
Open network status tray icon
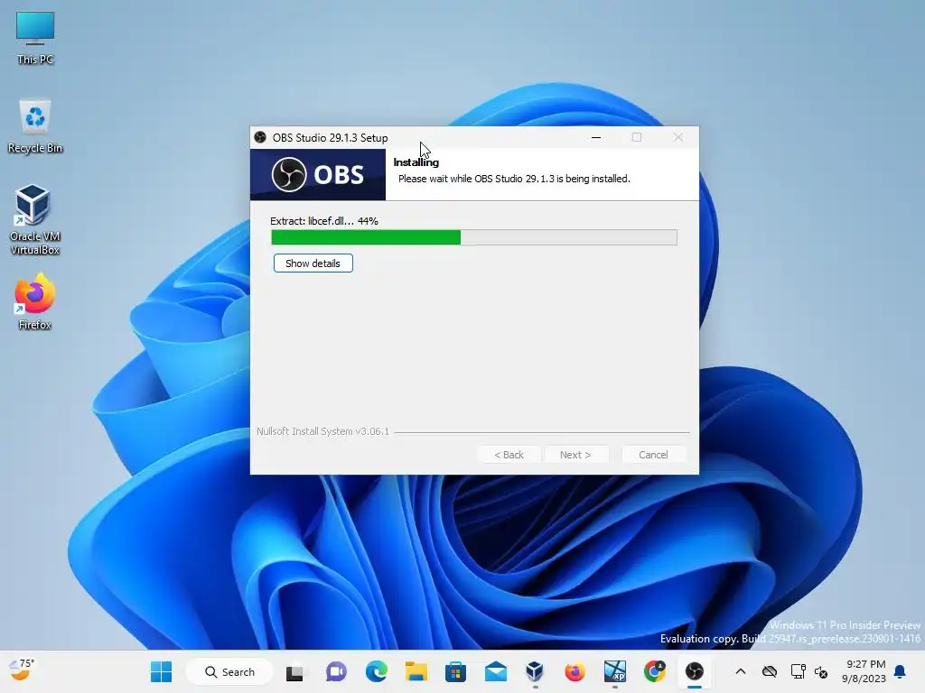pyautogui.click(x=798, y=671)
